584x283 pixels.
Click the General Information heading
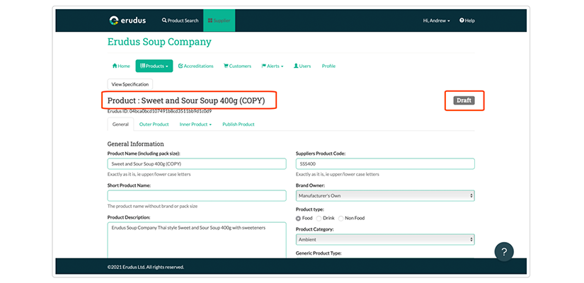[x=136, y=144]
